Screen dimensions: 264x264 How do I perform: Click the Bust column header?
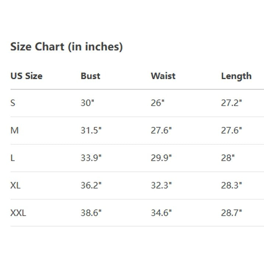[x=90, y=76]
